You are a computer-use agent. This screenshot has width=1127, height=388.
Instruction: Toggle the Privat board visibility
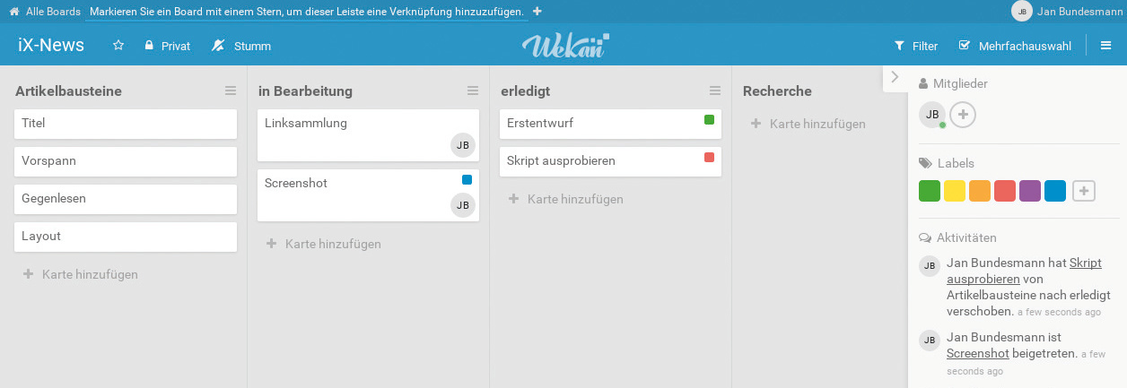coord(168,46)
